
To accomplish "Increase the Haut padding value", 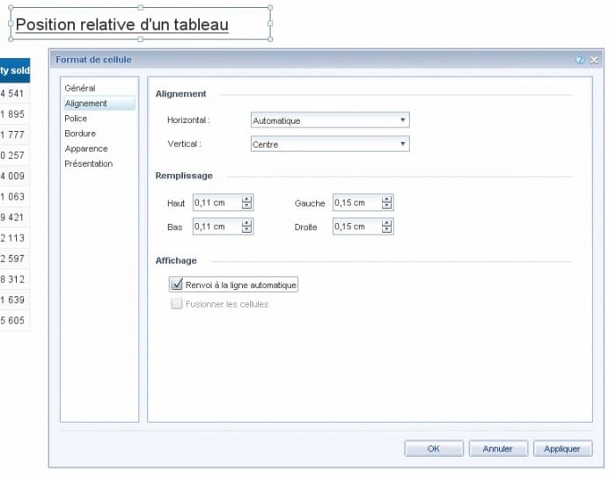I will [x=247, y=199].
